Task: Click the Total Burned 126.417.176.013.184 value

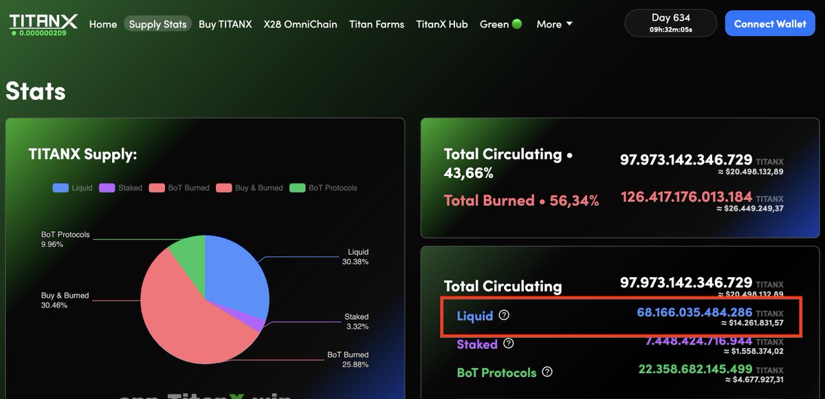Action: pos(686,197)
